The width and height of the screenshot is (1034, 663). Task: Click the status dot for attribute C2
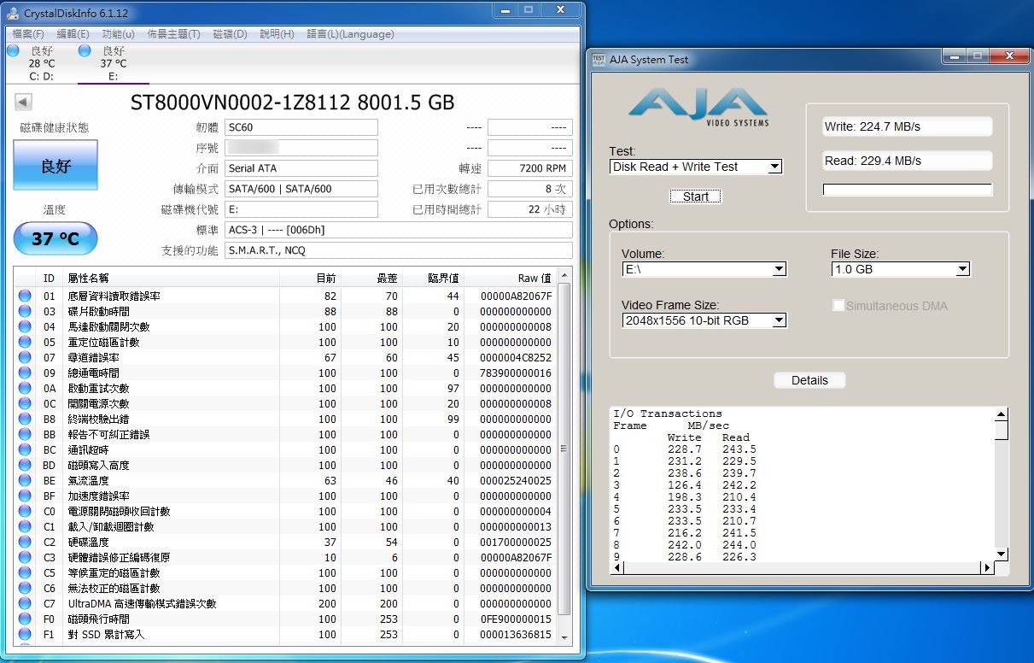[25, 542]
